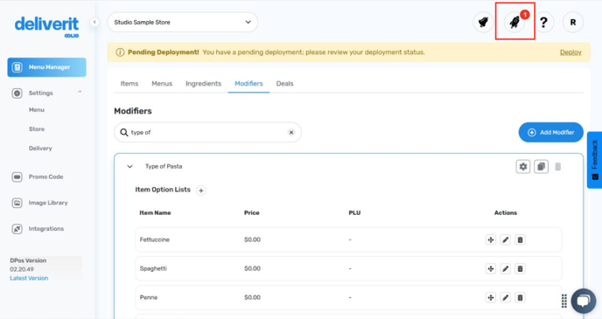Edit the Spaghetti item
602x319 pixels.
(505, 269)
